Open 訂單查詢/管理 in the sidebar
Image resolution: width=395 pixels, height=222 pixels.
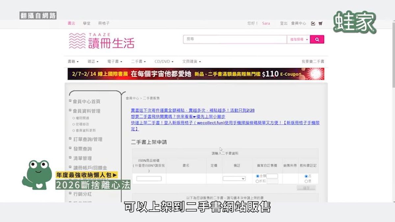point(88,139)
